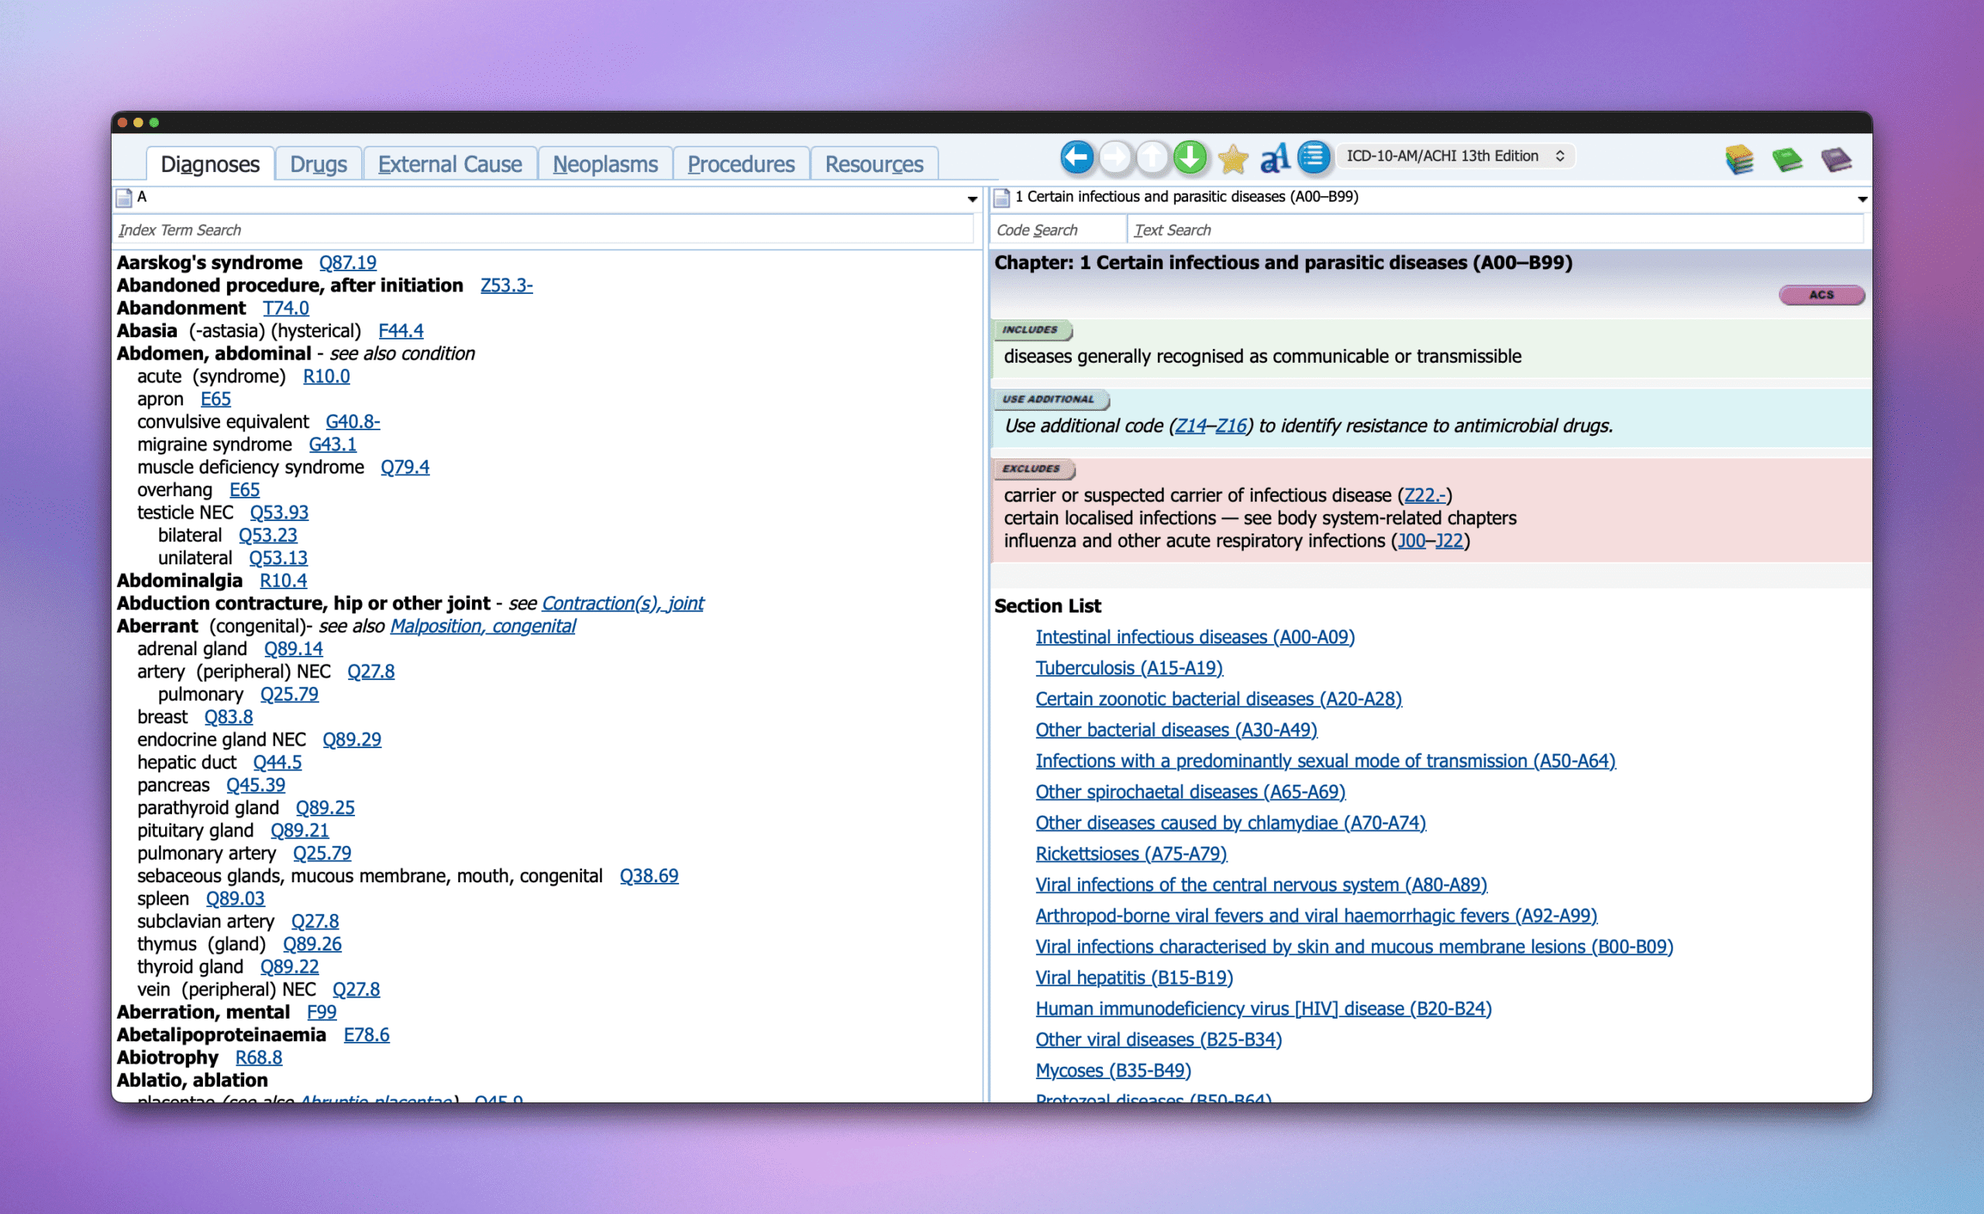Screen dimensions: 1984x1214
Task: Open the purple book icon
Action: (1836, 160)
